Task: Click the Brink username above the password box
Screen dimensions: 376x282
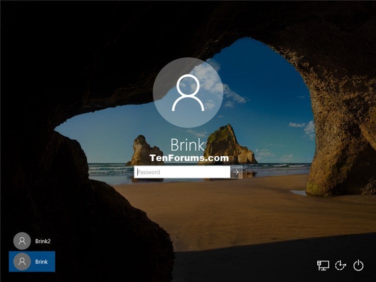Action: [187, 145]
